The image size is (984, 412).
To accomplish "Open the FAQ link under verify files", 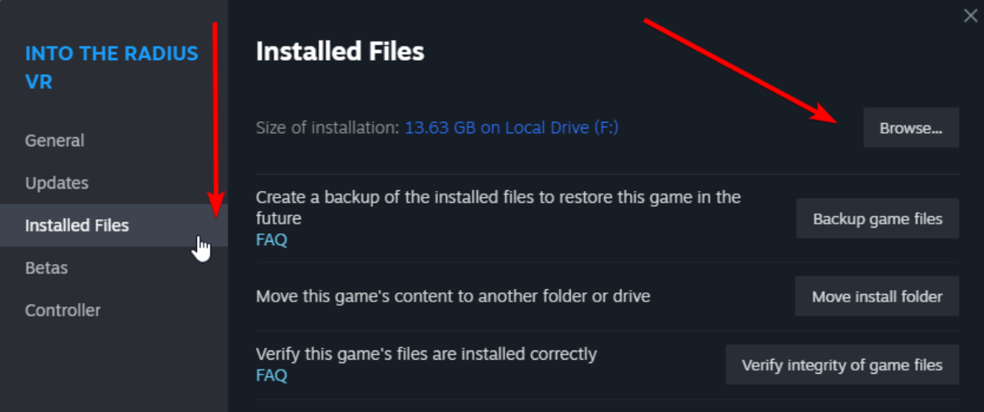I will tap(271, 375).
